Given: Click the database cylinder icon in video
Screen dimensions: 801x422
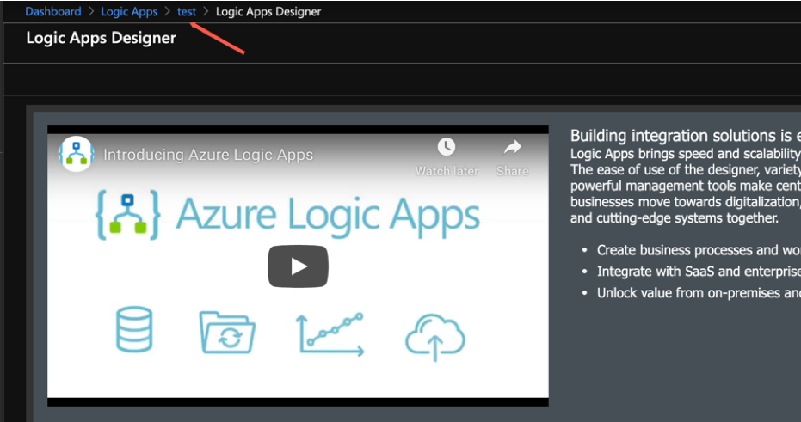Looking at the screenshot, I should pos(134,329).
